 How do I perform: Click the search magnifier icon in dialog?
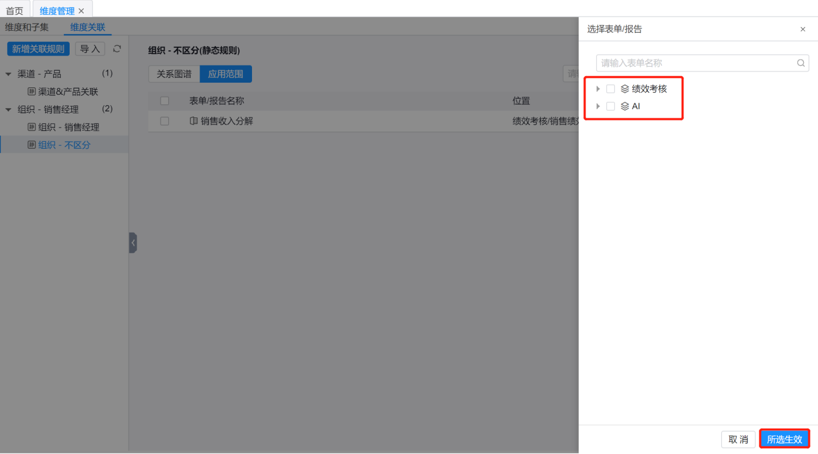801,63
